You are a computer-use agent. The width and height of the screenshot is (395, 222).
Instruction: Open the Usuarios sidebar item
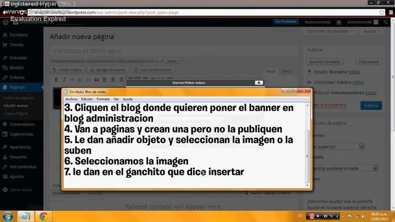(x=18, y=157)
